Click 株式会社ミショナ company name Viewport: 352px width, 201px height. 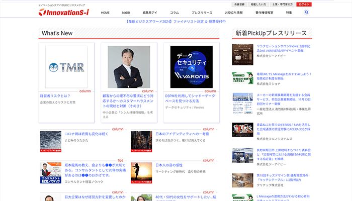click(269, 84)
